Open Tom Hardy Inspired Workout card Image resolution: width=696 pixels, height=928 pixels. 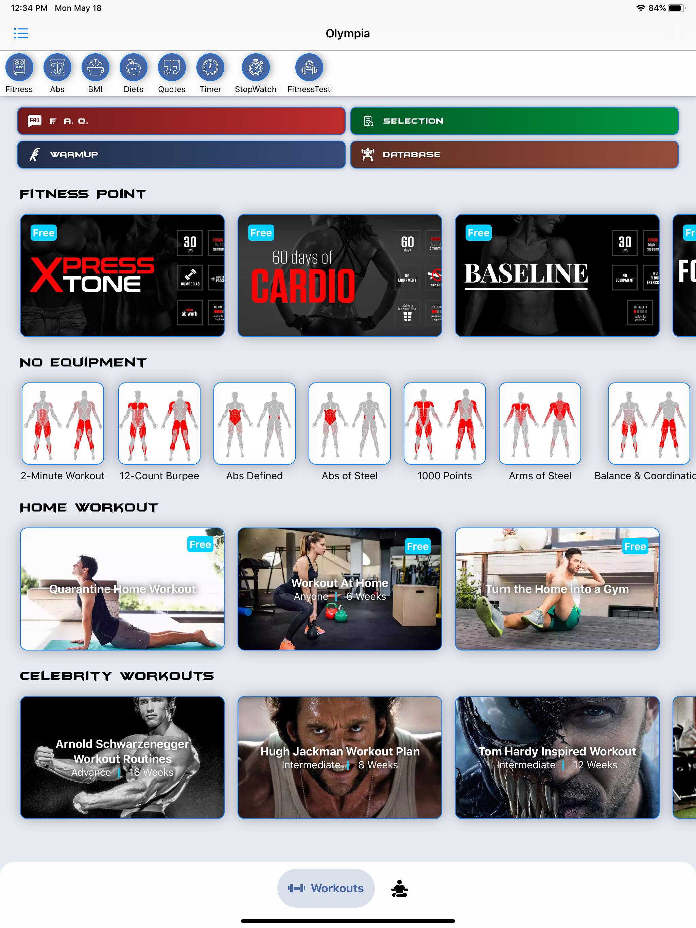(557, 757)
